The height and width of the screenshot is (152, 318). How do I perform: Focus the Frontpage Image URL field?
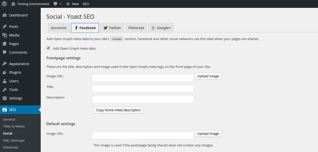pos(143,78)
